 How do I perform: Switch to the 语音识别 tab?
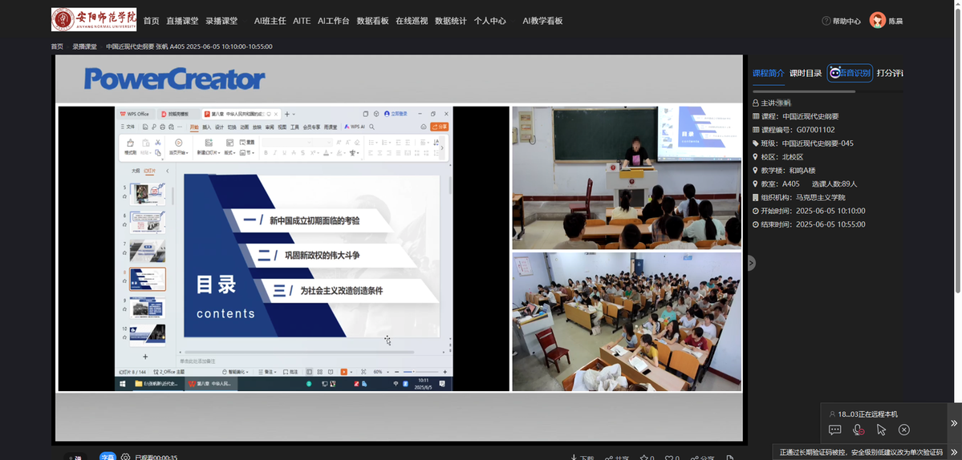tap(850, 74)
